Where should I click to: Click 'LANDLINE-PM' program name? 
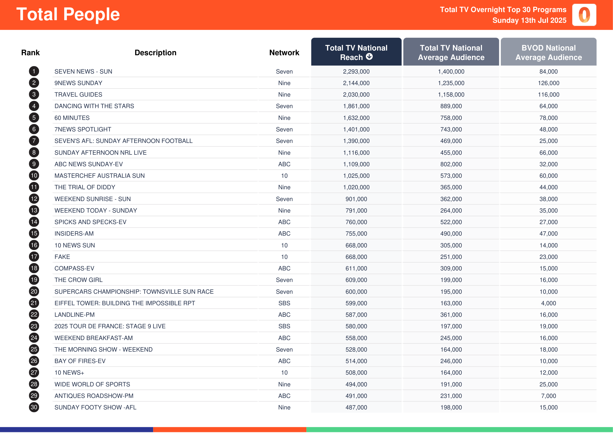coord(74,315)
